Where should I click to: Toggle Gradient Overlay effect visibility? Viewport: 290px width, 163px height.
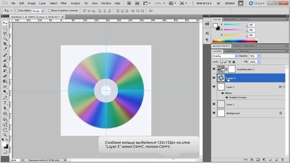click(227, 97)
